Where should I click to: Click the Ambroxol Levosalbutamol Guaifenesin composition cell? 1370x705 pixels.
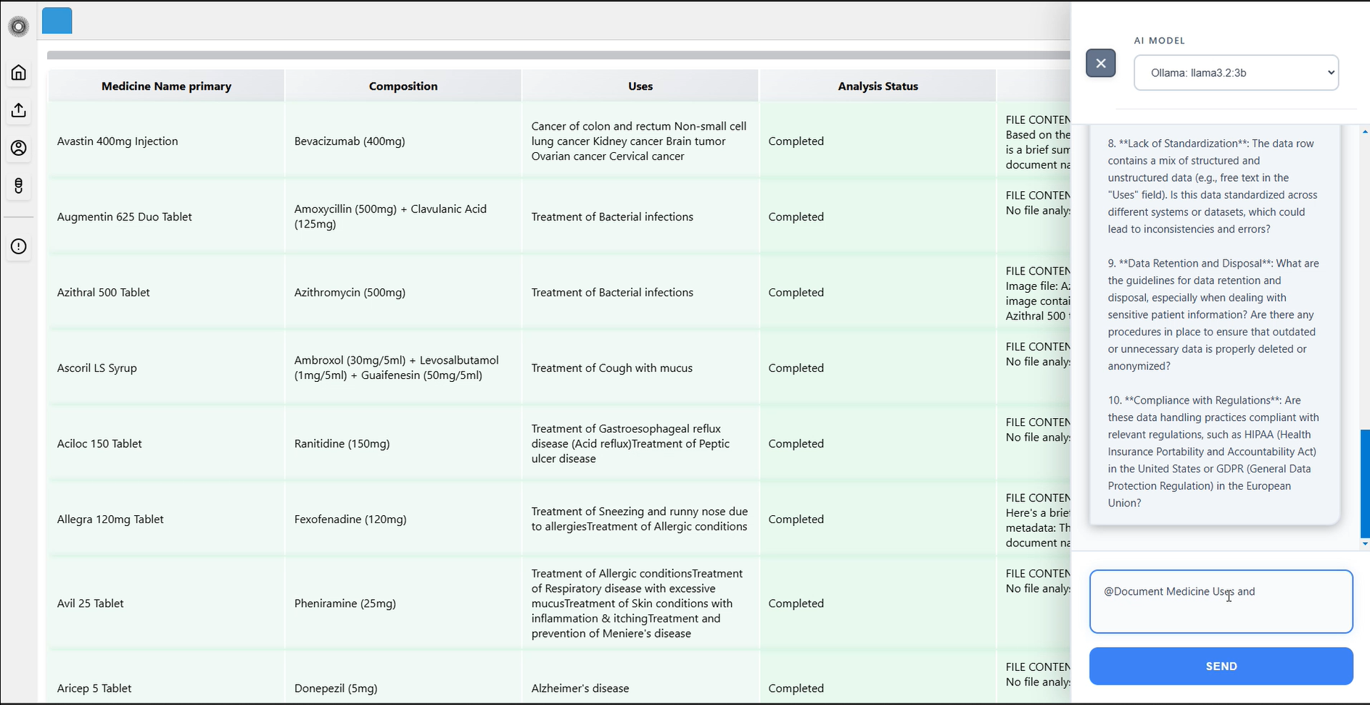click(403, 368)
